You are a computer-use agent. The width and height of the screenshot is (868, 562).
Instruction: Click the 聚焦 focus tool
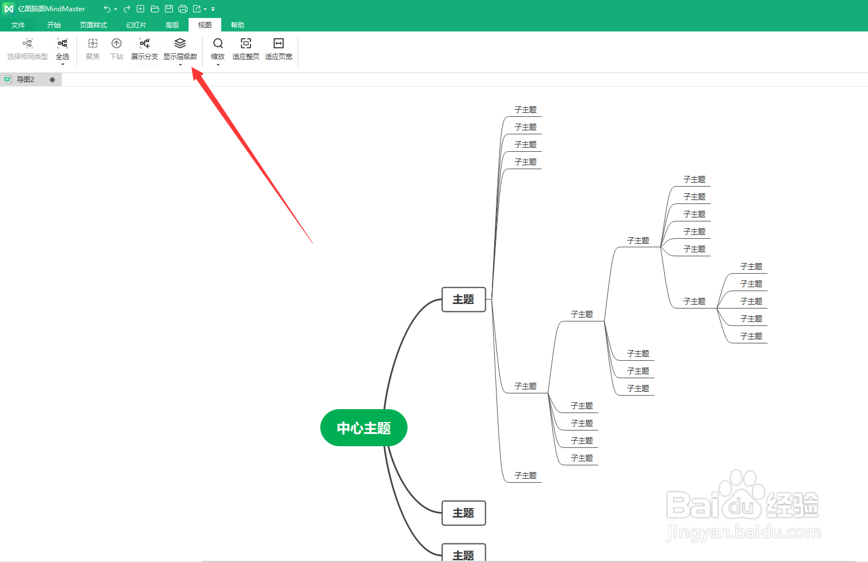coord(93,49)
